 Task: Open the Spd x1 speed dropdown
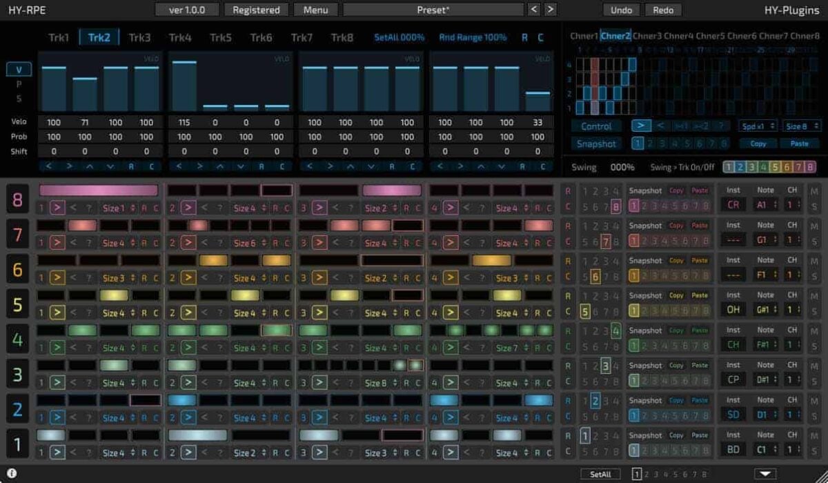(x=758, y=126)
